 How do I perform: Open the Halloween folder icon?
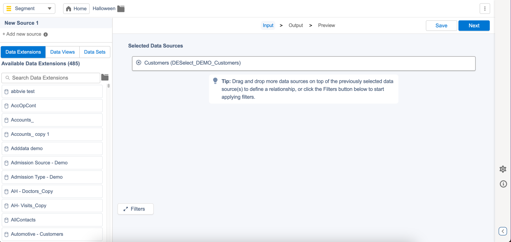tap(121, 9)
